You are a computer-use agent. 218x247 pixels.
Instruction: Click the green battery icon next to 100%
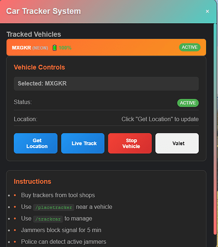pos(54,48)
